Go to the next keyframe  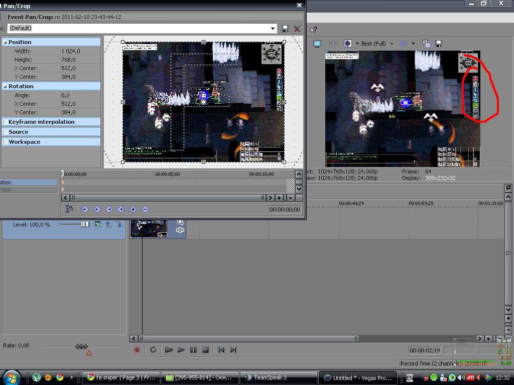pos(109,209)
